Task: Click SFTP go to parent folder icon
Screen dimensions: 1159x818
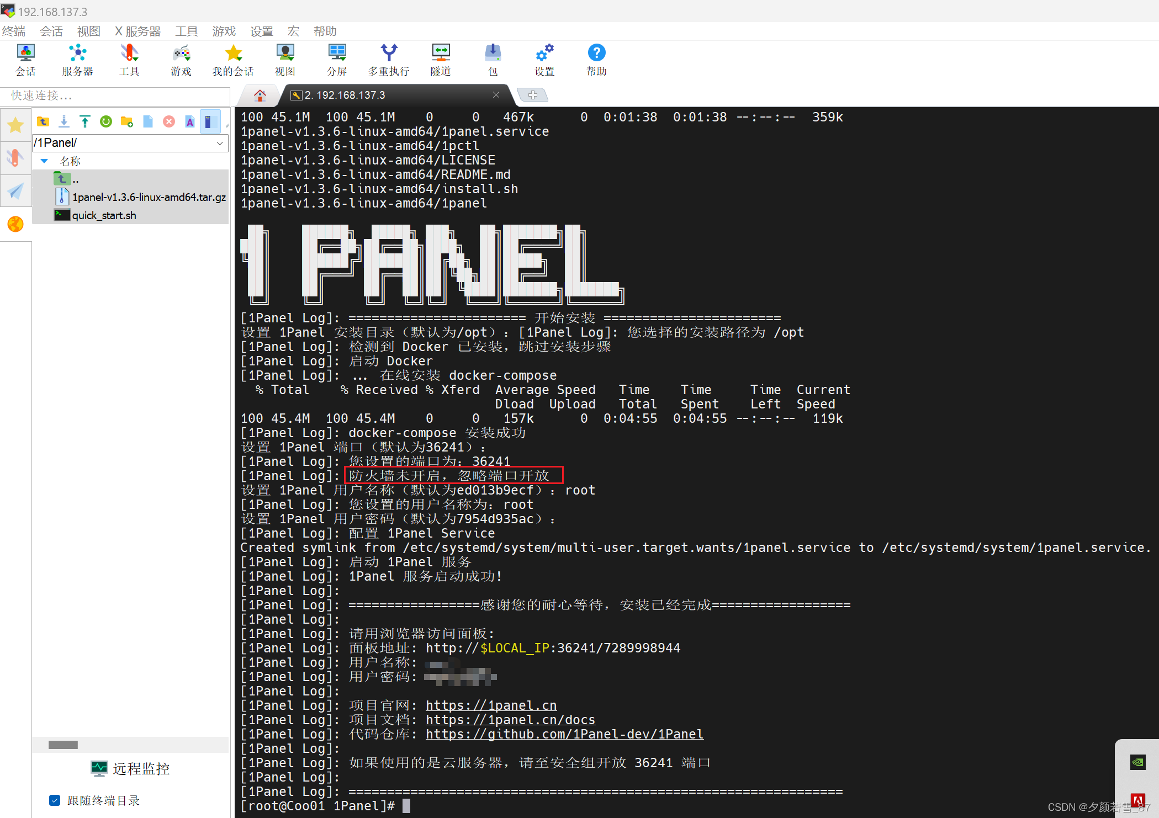Action: [x=43, y=121]
